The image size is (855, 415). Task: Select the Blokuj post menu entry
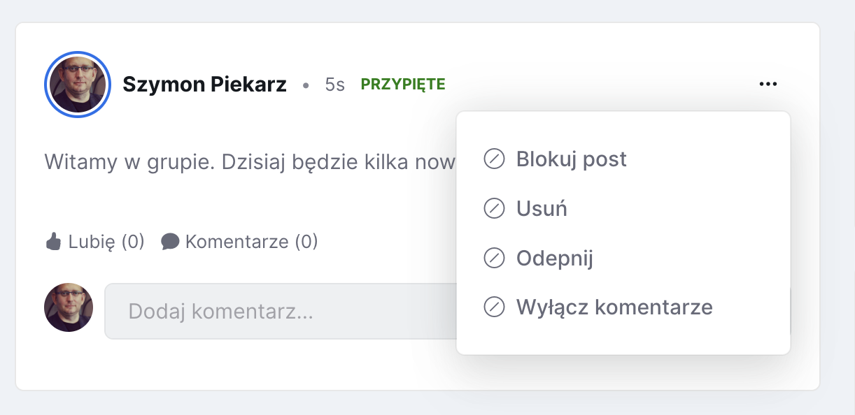[571, 159]
